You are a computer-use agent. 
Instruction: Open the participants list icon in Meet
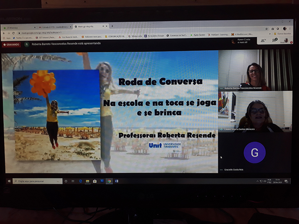point(263,41)
